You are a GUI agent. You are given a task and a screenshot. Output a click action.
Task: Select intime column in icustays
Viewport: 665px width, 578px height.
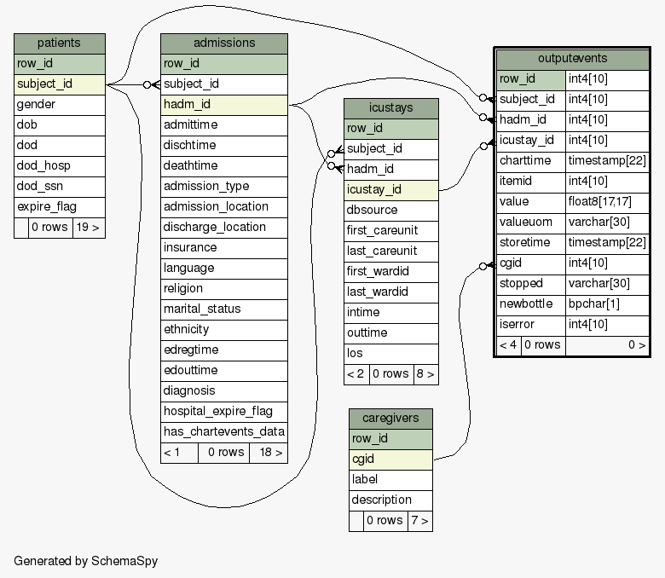pos(391,313)
